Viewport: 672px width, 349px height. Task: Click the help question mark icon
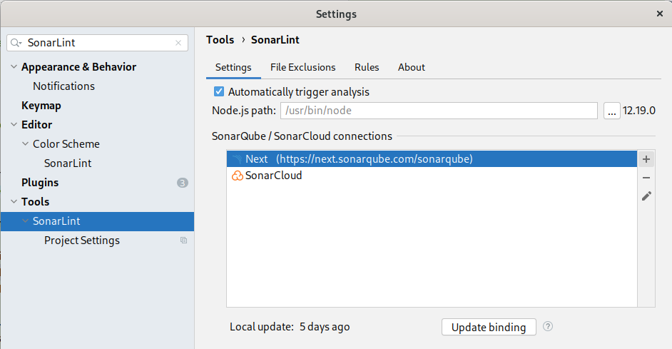coord(548,327)
